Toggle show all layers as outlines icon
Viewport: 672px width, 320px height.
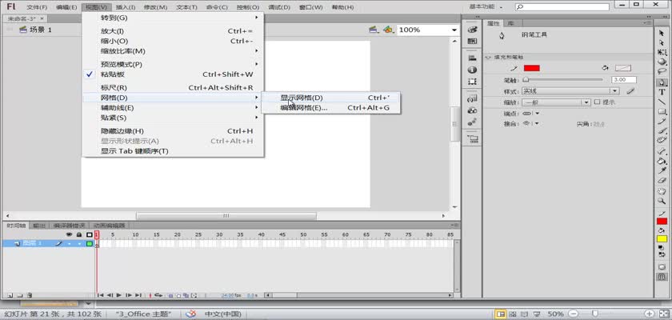(89, 234)
